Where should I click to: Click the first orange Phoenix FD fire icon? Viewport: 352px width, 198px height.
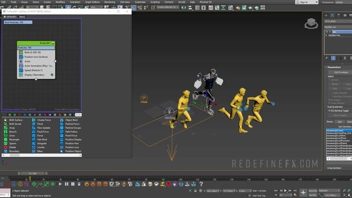pos(86,184)
